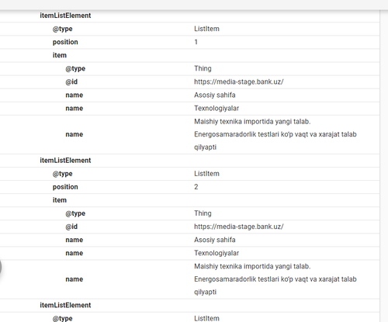Click Asosiy sahifa in position 2 item

215,240
